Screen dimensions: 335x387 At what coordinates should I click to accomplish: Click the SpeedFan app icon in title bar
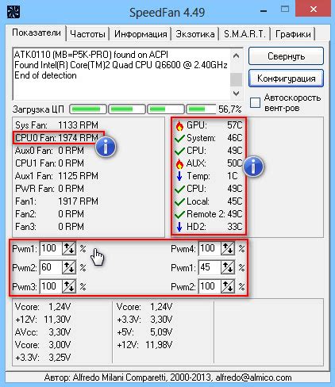(13, 12)
